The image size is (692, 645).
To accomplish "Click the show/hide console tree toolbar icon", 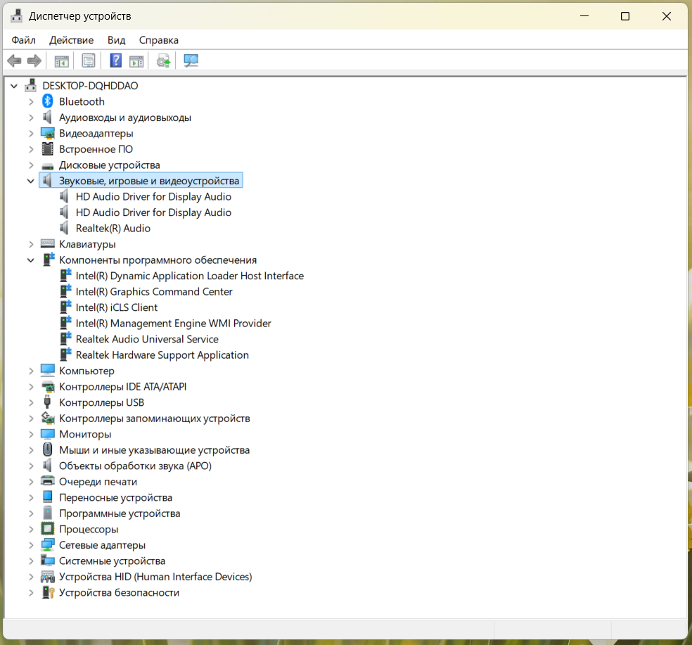I will pos(61,60).
